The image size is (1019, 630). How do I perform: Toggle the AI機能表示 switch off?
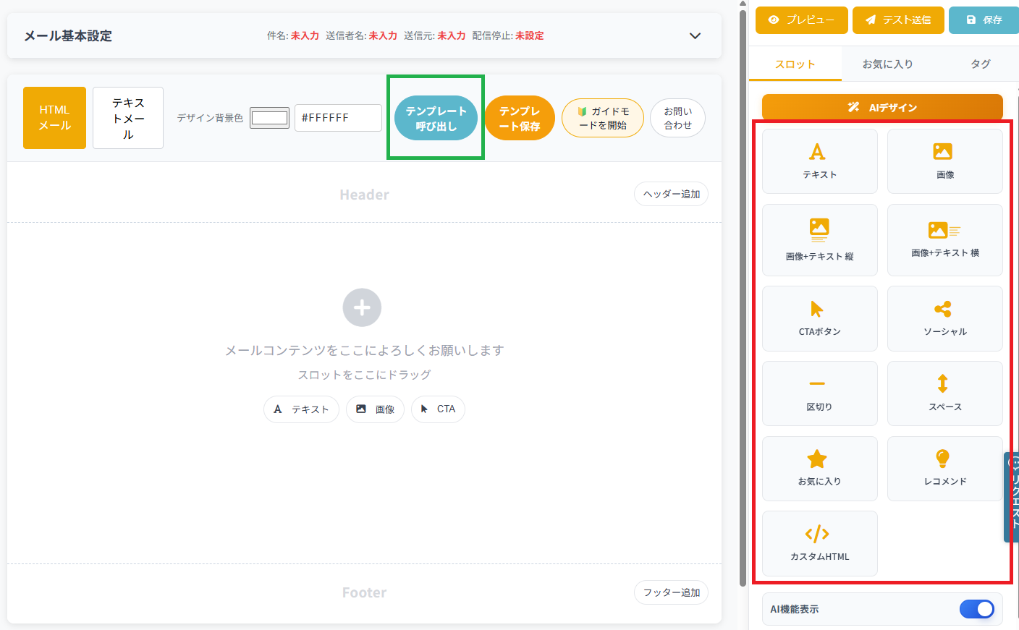[x=976, y=609]
